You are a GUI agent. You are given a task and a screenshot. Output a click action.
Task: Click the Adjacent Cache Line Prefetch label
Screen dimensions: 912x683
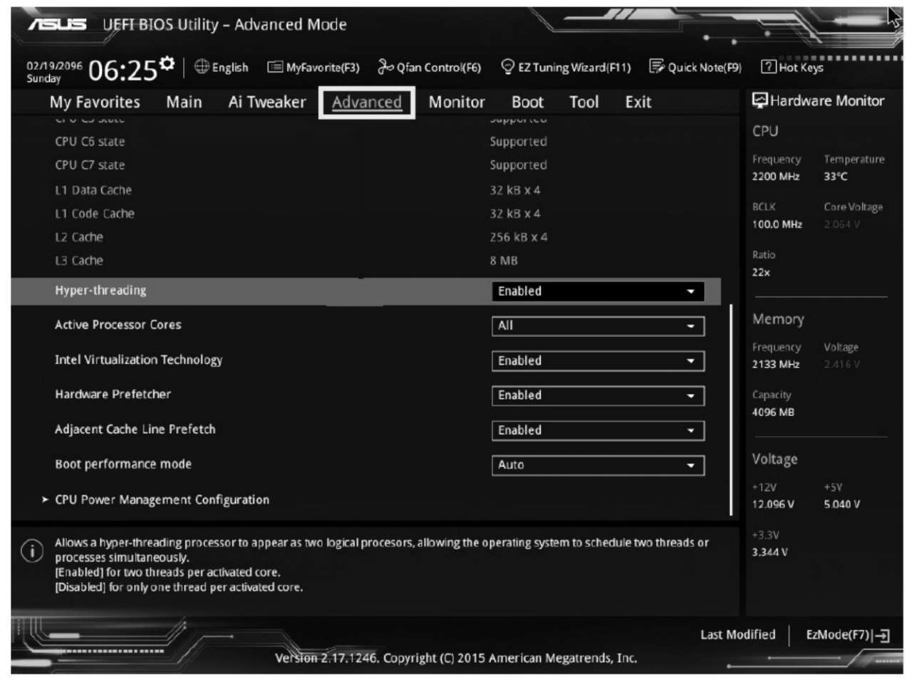coord(135,429)
